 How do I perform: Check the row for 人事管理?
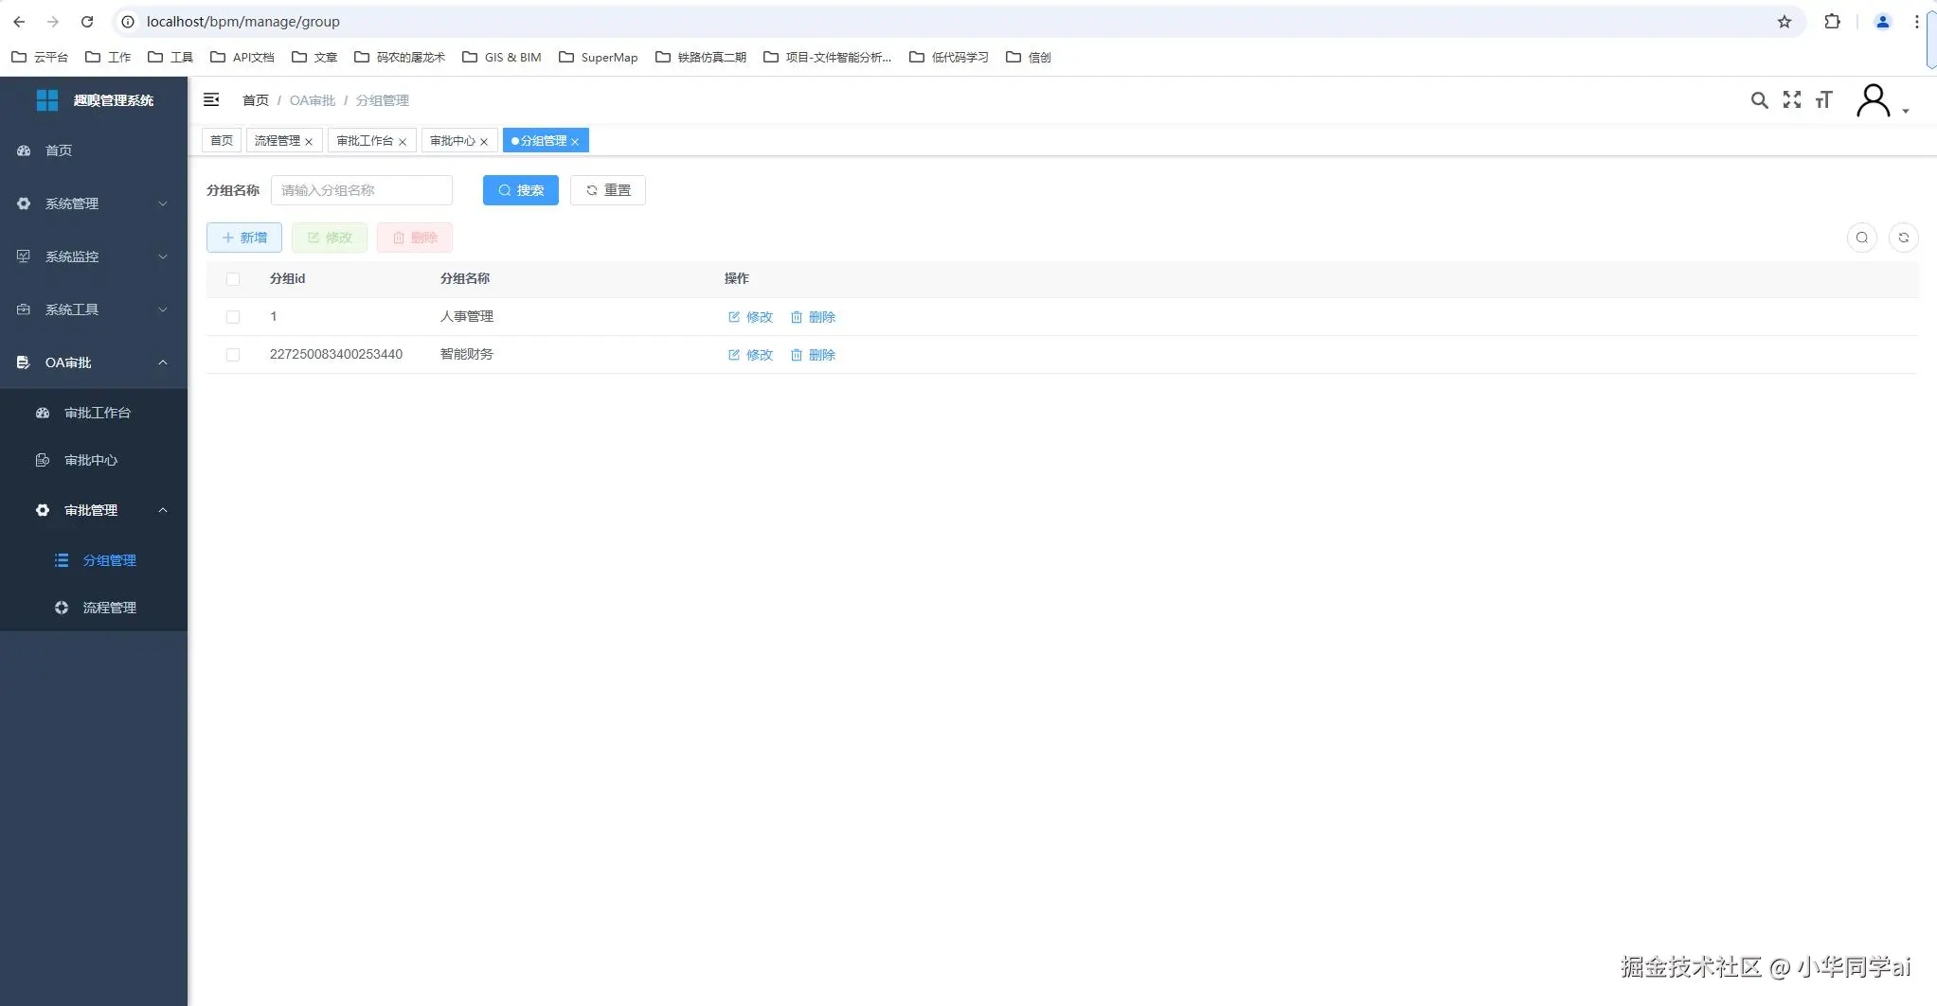click(233, 317)
